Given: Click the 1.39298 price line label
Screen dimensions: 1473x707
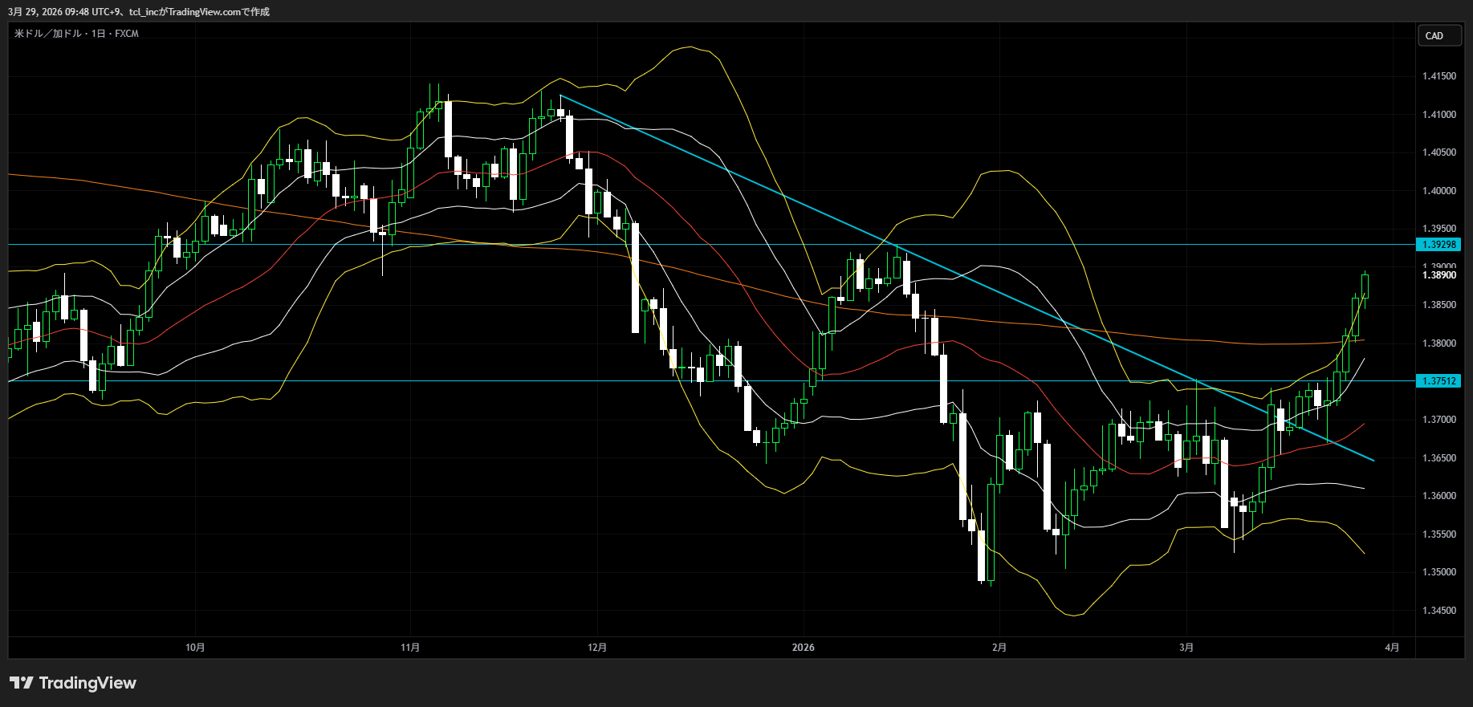Looking at the screenshot, I should (1438, 245).
